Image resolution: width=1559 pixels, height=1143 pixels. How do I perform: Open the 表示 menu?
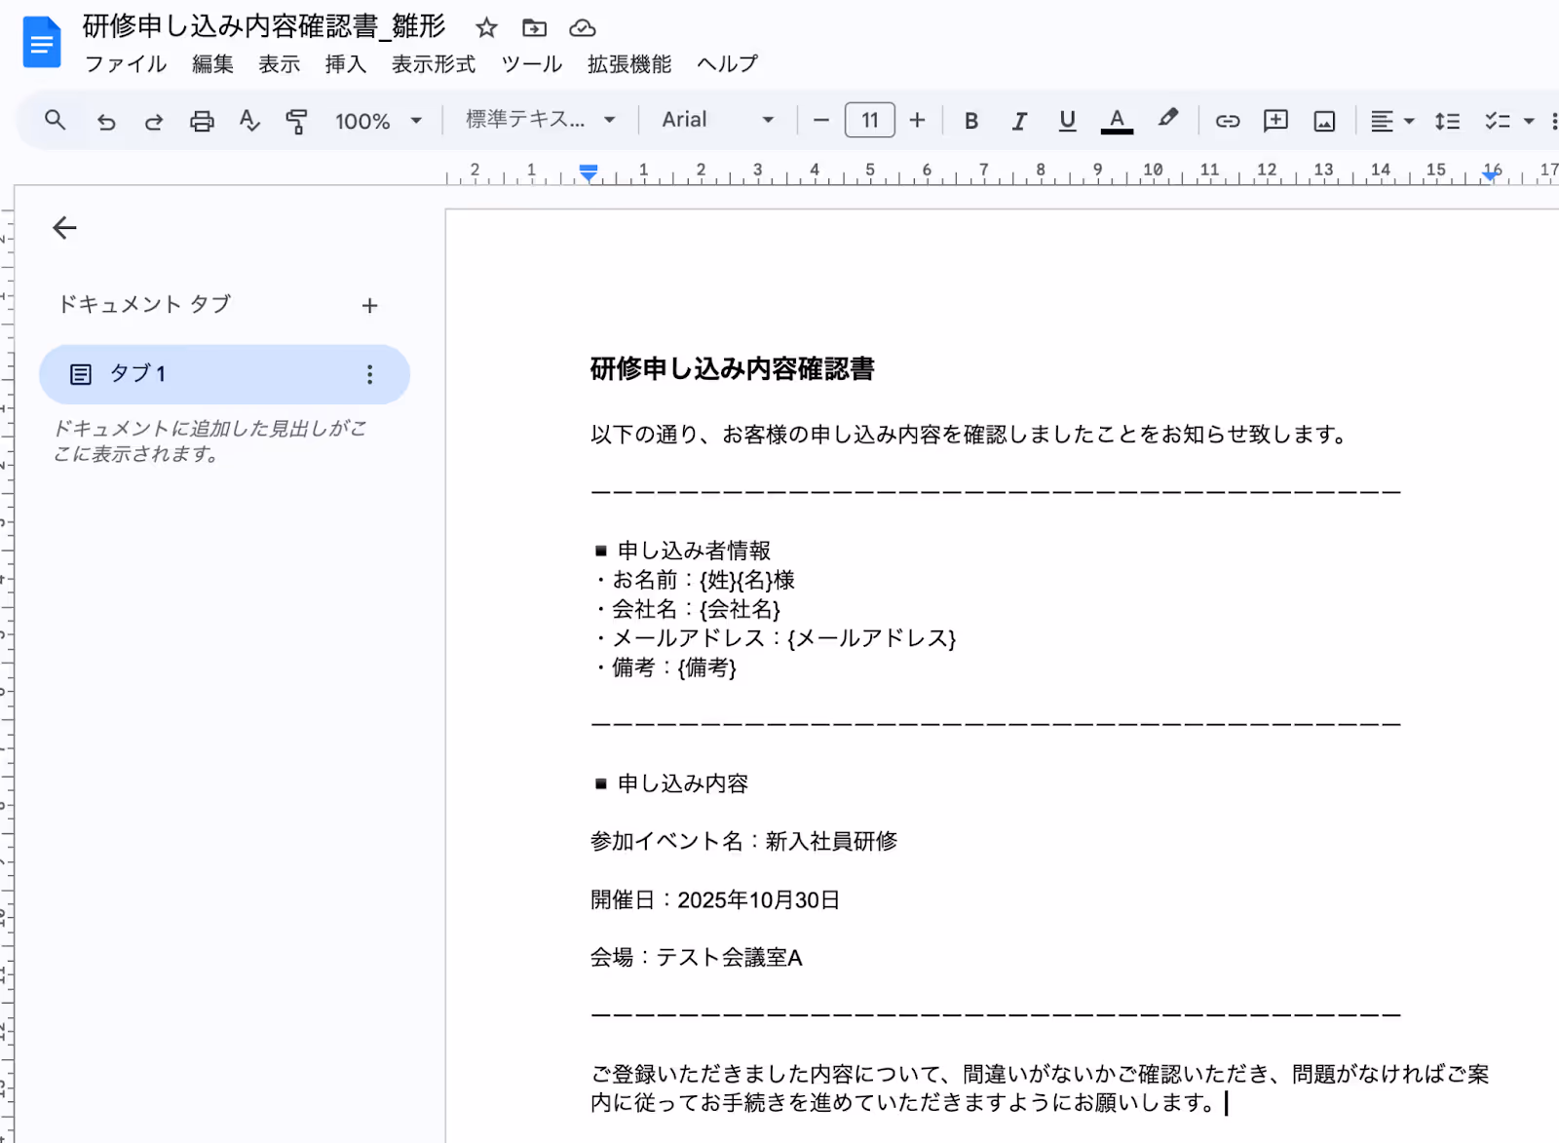click(x=279, y=64)
